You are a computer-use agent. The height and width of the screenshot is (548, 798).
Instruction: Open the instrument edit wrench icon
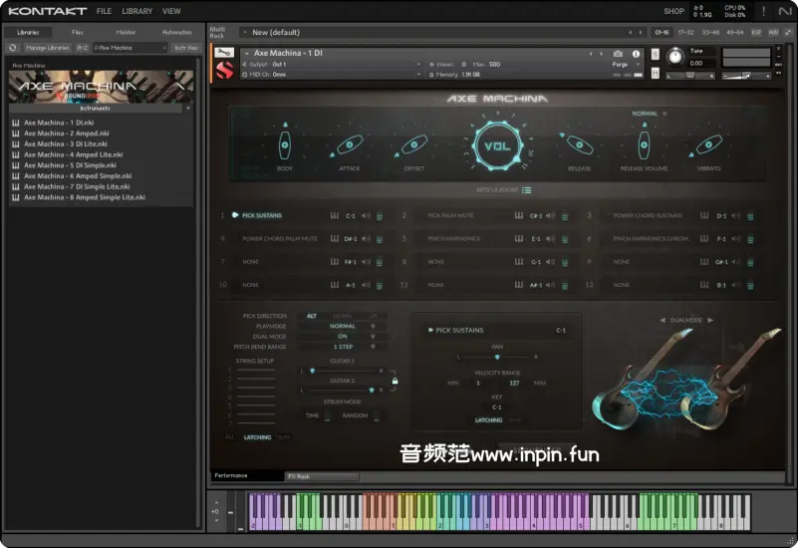click(x=223, y=53)
